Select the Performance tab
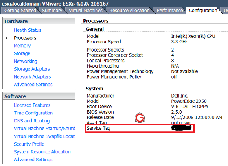228x166 pixels. click(x=169, y=11)
